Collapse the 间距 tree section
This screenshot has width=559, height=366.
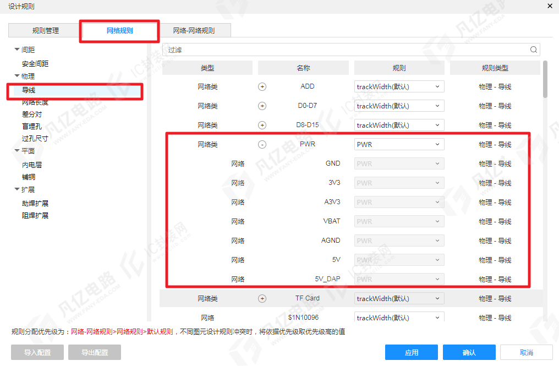(x=17, y=50)
